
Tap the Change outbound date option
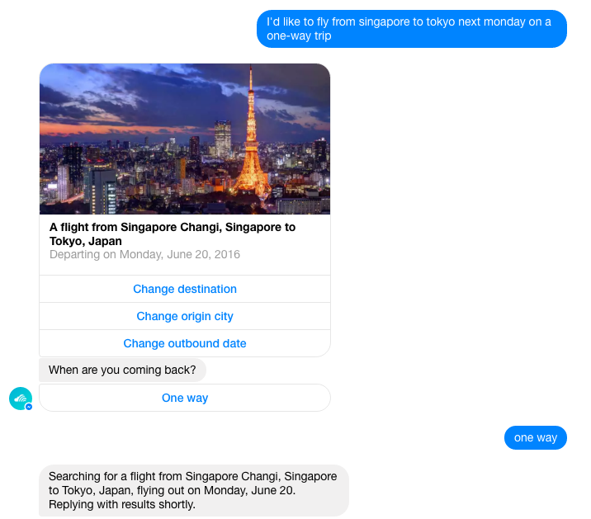pos(185,343)
